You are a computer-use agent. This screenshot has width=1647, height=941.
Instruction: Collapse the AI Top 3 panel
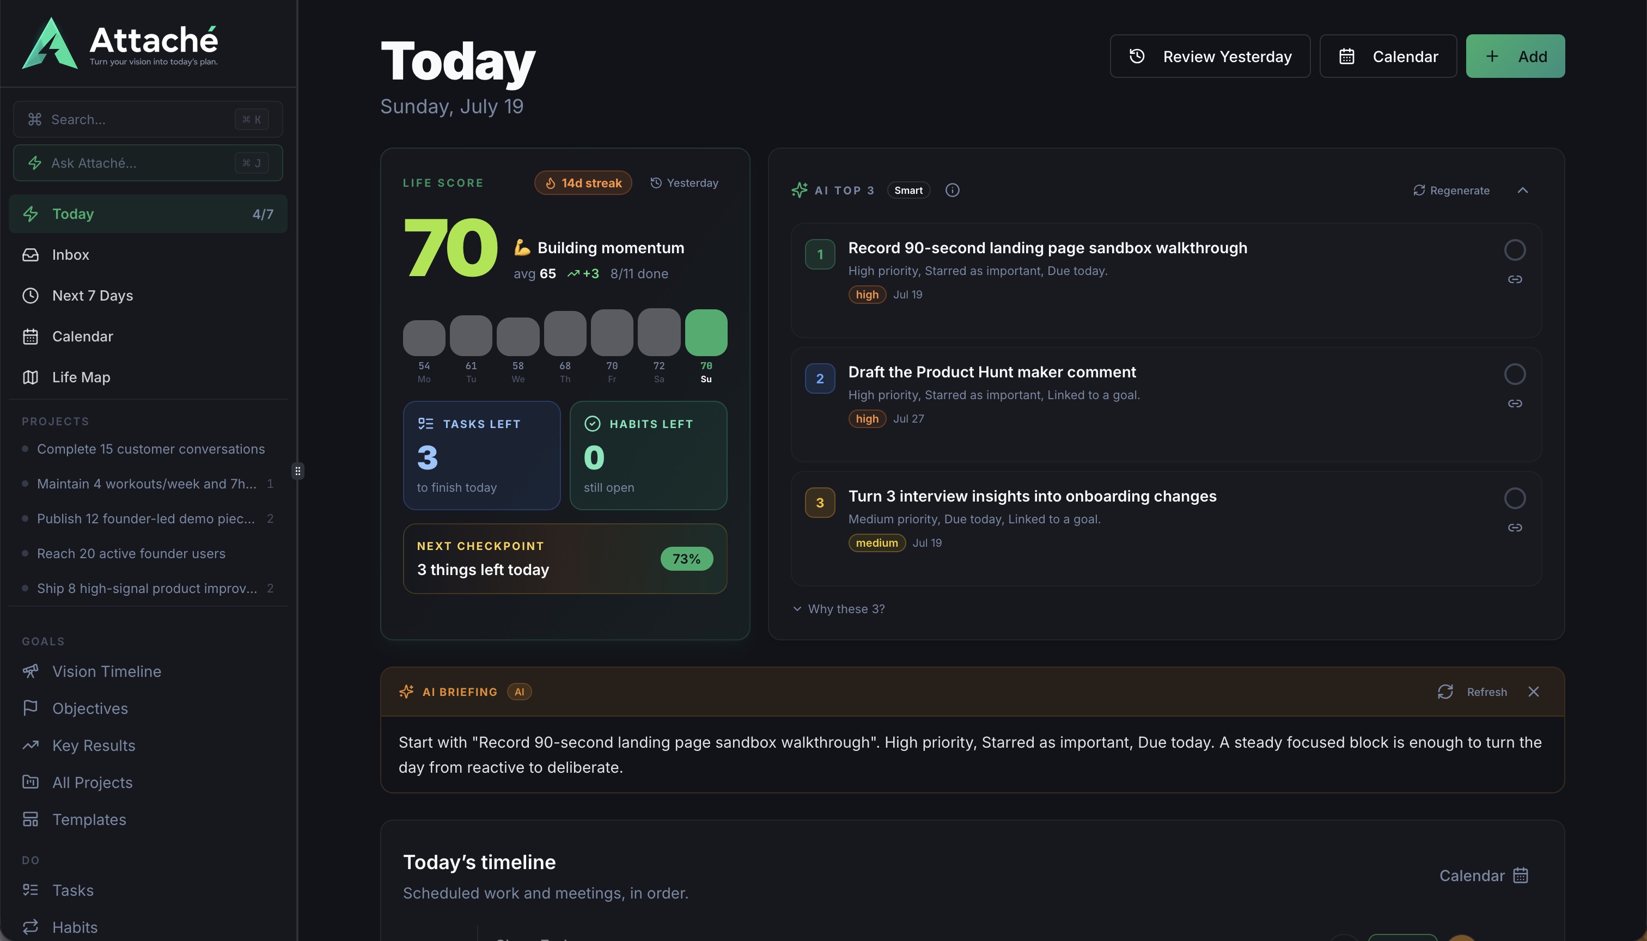[1522, 190]
